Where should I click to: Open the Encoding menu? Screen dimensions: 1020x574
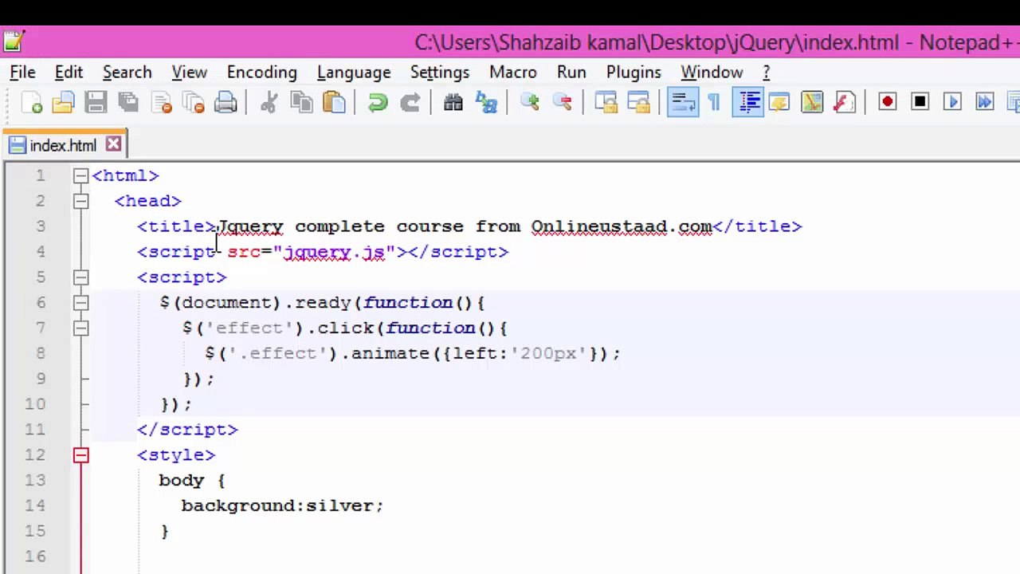click(261, 72)
